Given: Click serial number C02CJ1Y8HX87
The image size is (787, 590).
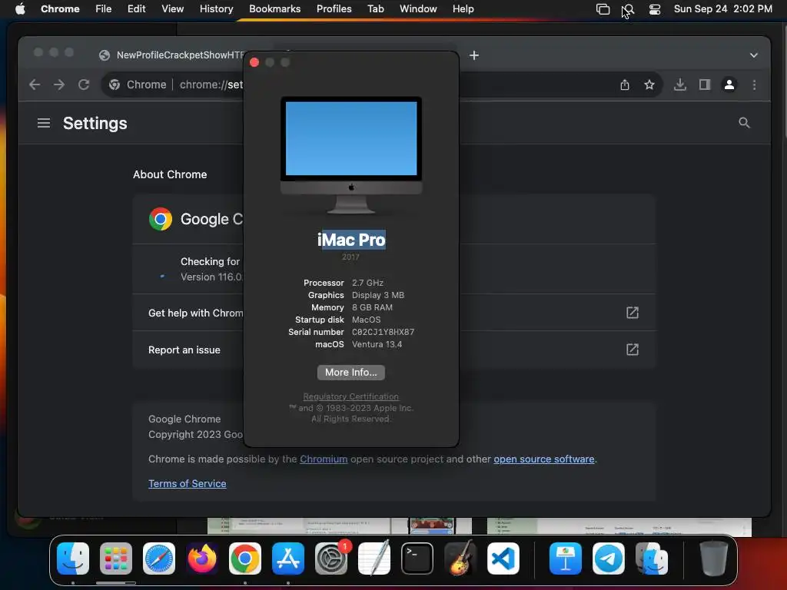Looking at the screenshot, I should [x=383, y=332].
